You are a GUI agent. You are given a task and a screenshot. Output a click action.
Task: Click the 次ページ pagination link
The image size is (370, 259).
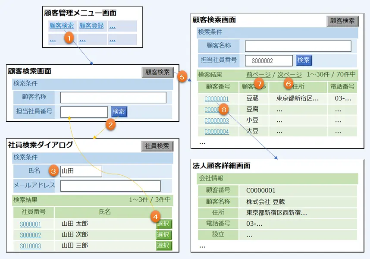(289, 75)
